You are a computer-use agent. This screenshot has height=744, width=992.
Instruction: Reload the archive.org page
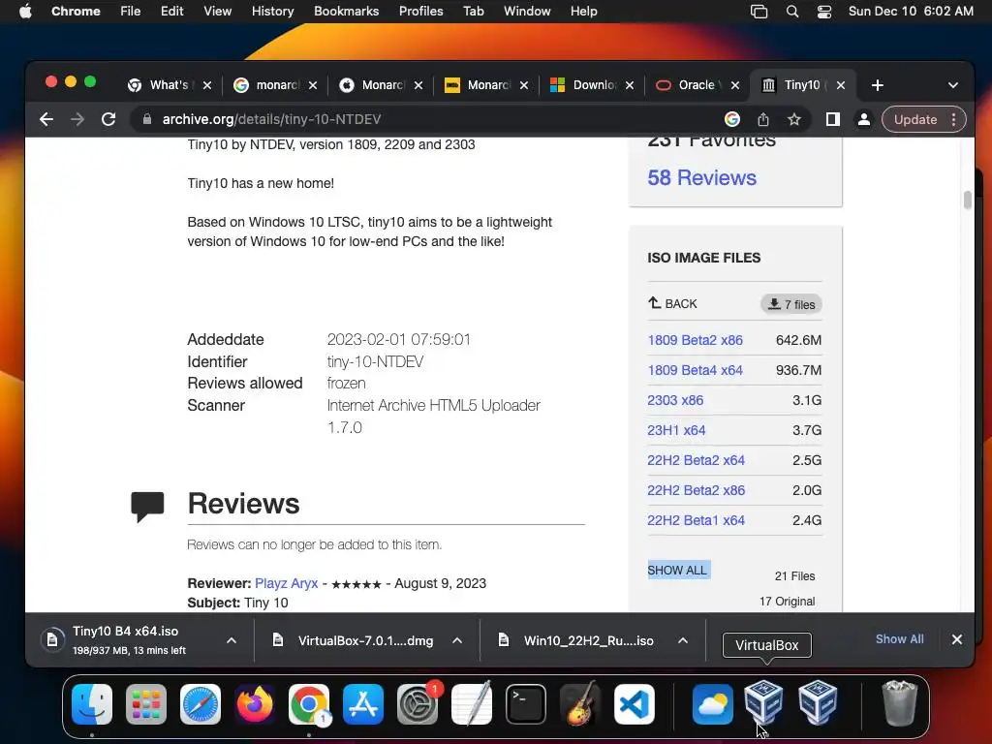tap(108, 119)
